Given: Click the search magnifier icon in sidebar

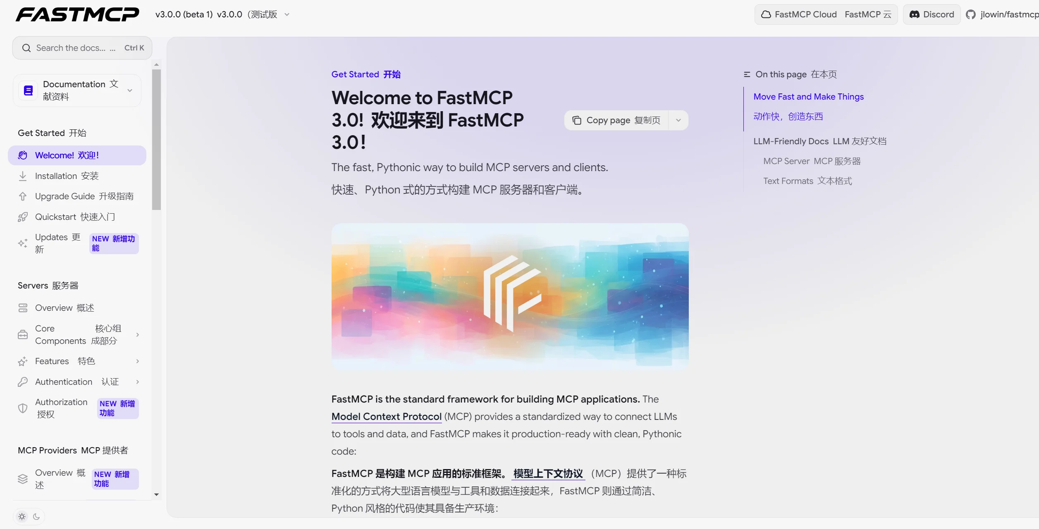Looking at the screenshot, I should click(26, 48).
